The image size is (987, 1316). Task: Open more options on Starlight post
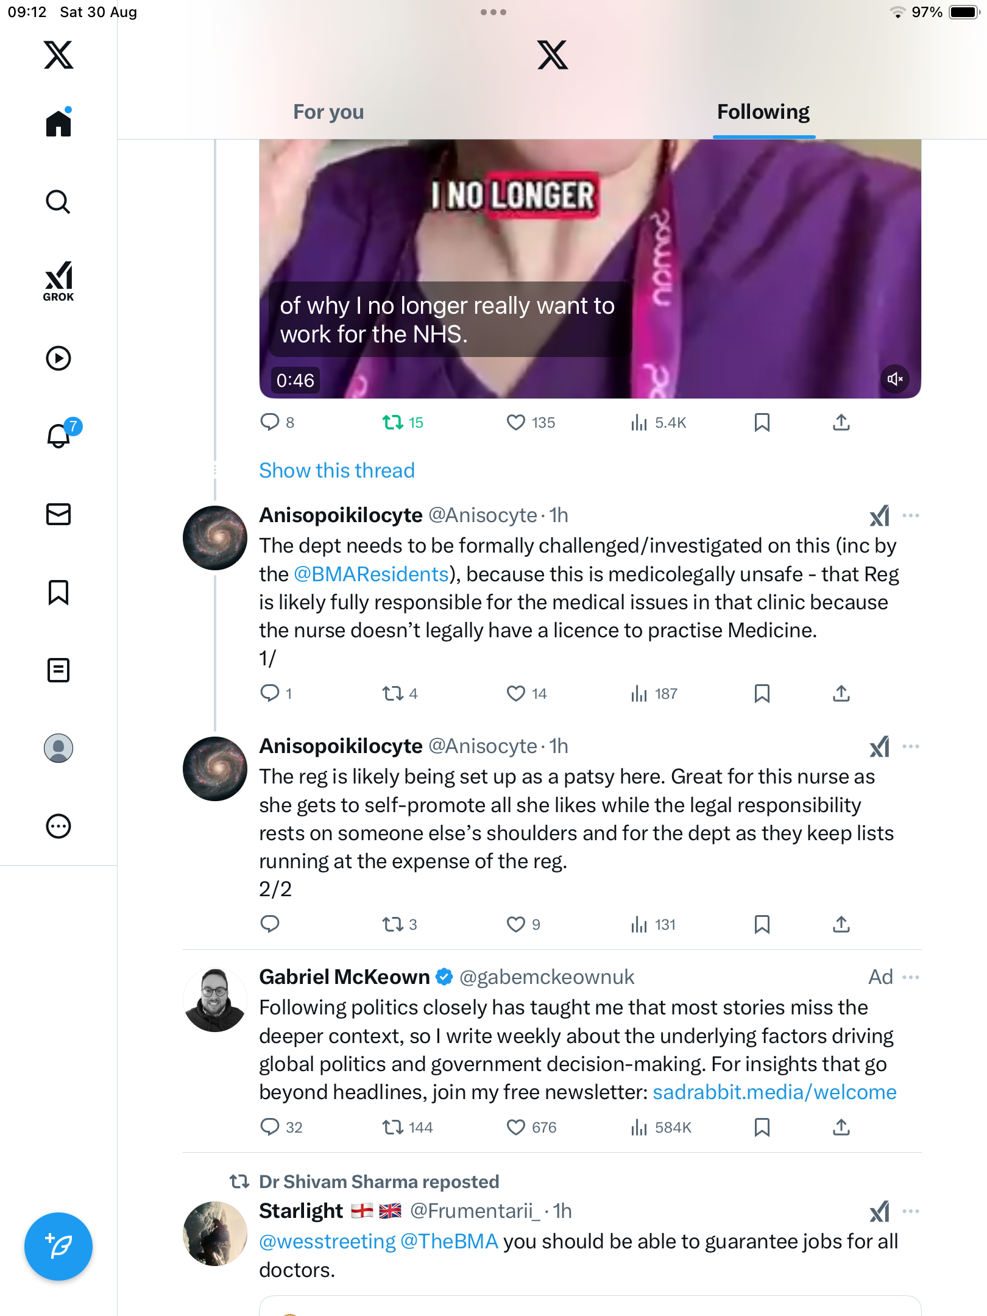click(x=911, y=1211)
